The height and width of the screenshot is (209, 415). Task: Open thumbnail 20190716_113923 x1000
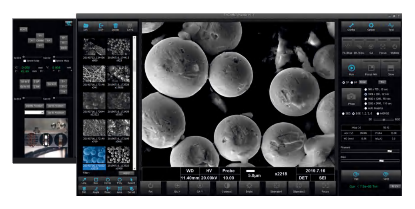[x=118, y=157]
